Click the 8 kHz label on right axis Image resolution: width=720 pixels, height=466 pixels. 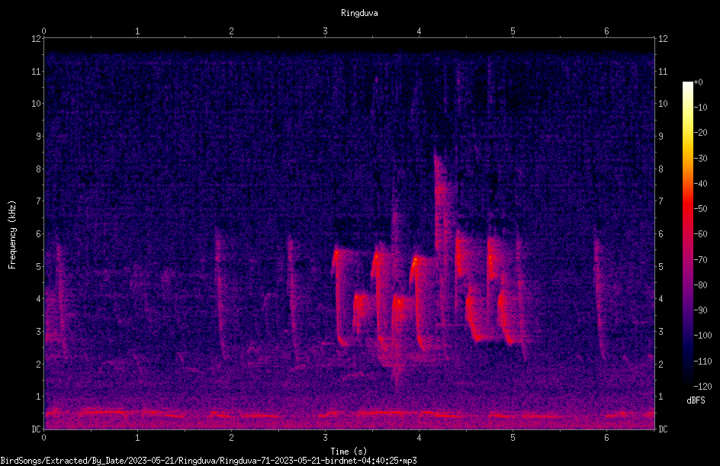(x=661, y=169)
